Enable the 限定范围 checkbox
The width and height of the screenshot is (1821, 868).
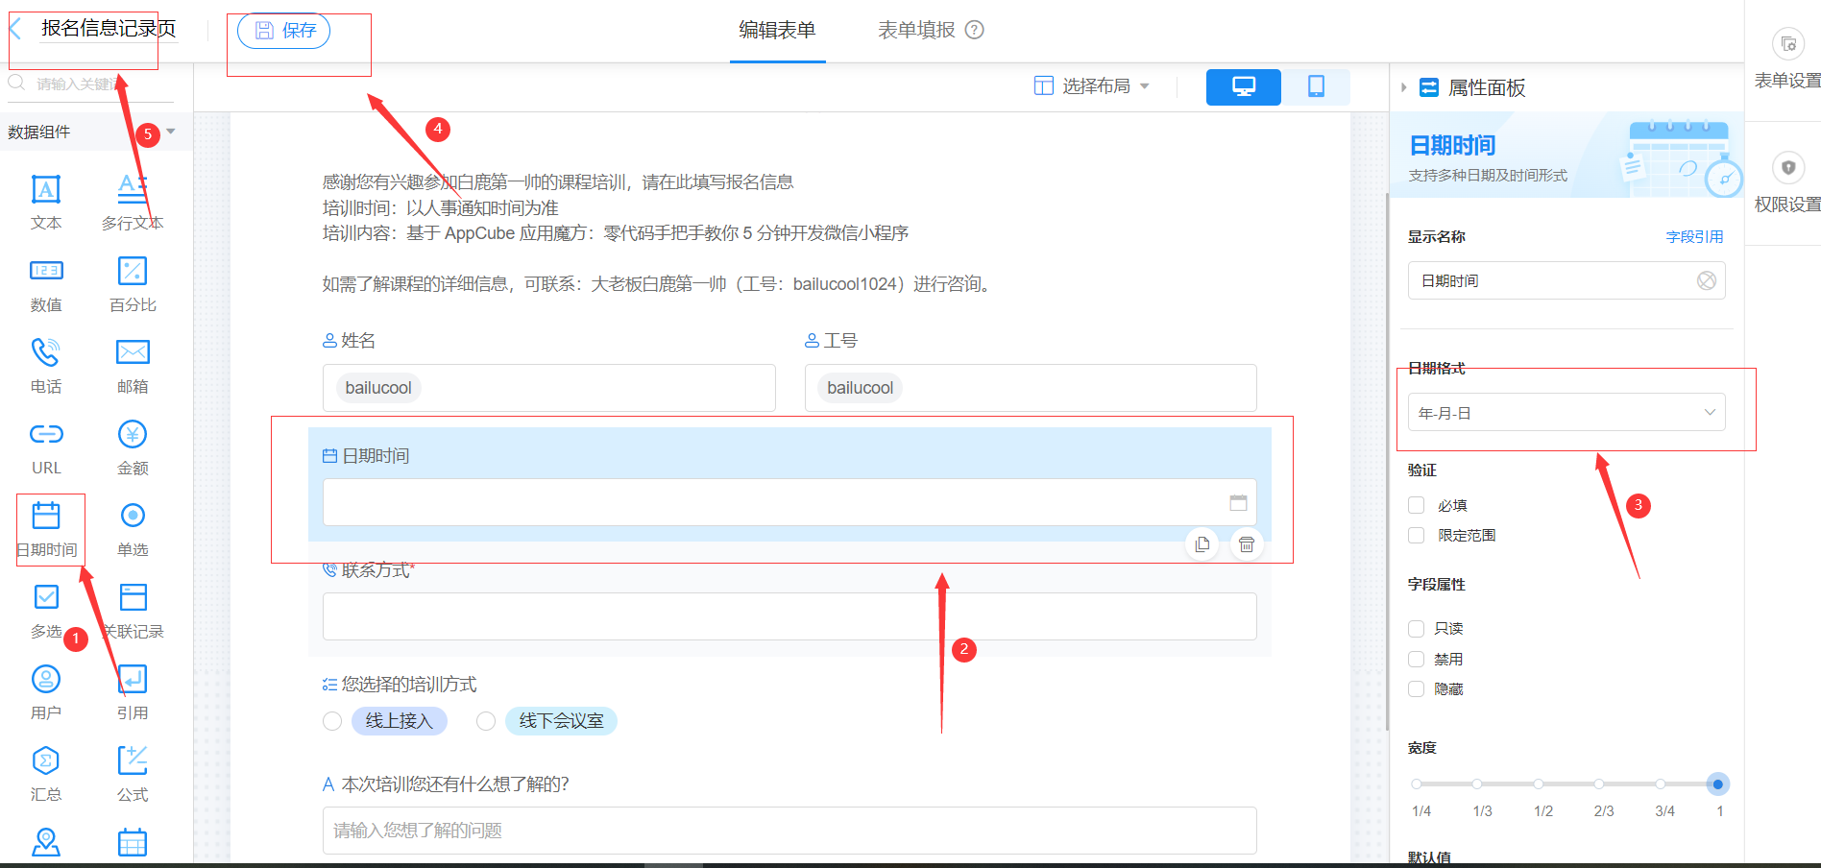[x=1417, y=535]
